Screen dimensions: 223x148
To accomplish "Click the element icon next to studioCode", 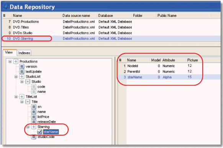I will pos(34,137).
